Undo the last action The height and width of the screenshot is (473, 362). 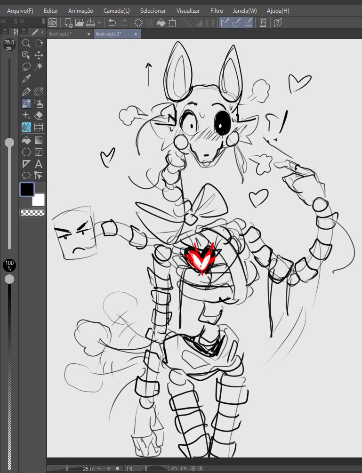tap(112, 23)
